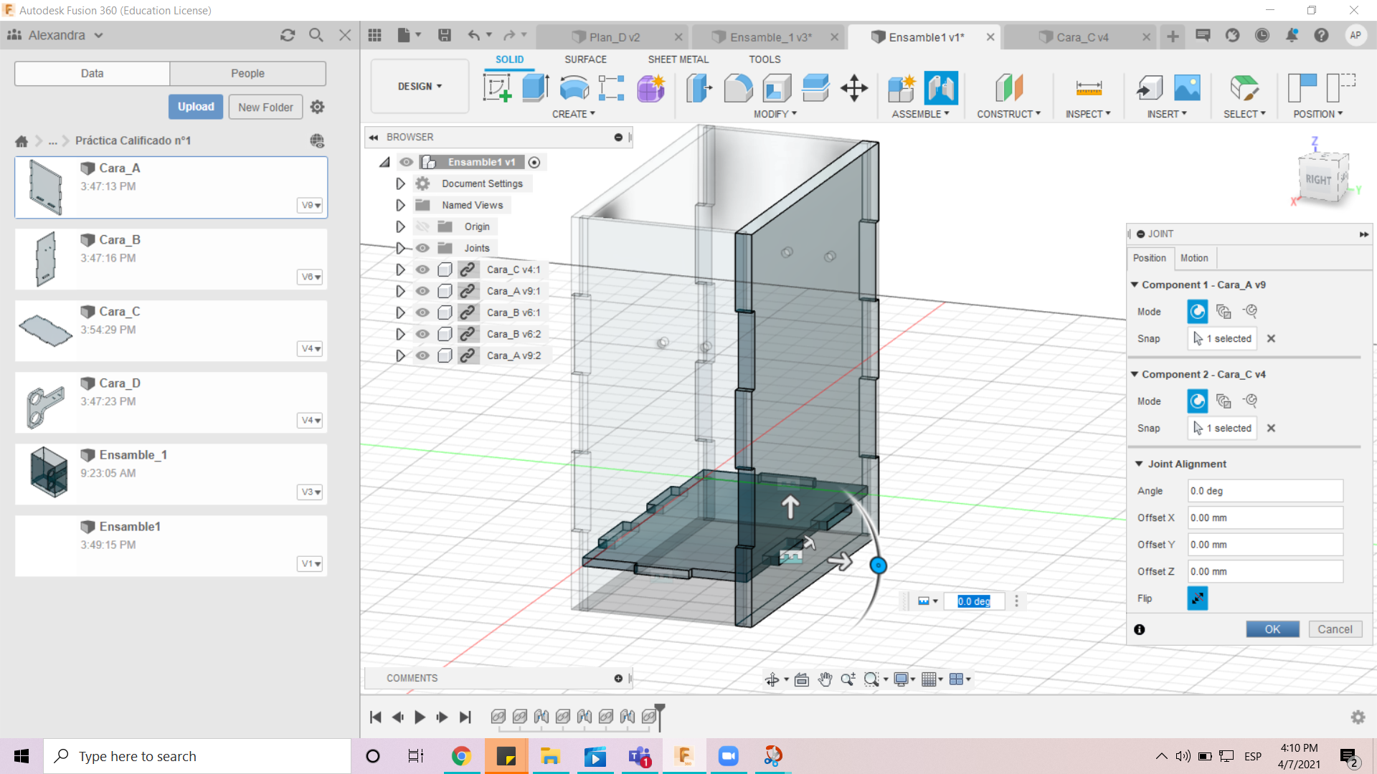Click the Save icon
This screenshot has height=774, width=1377.
tap(445, 36)
